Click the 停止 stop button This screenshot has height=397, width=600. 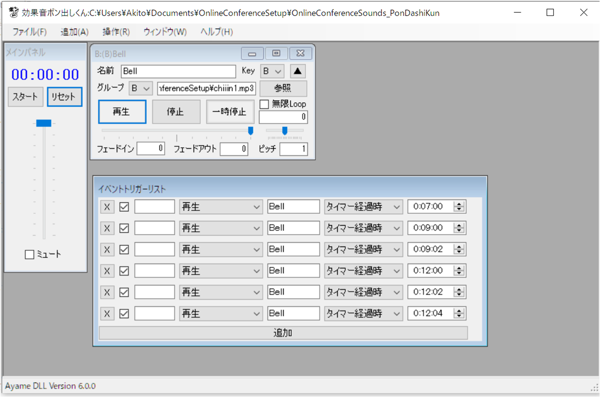pos(176,112)
